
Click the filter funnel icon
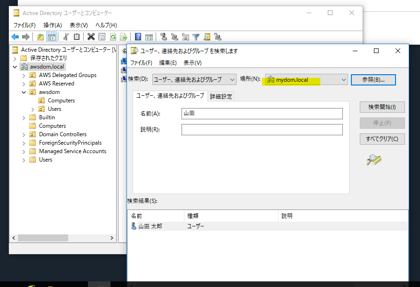[x=196, y=37]
